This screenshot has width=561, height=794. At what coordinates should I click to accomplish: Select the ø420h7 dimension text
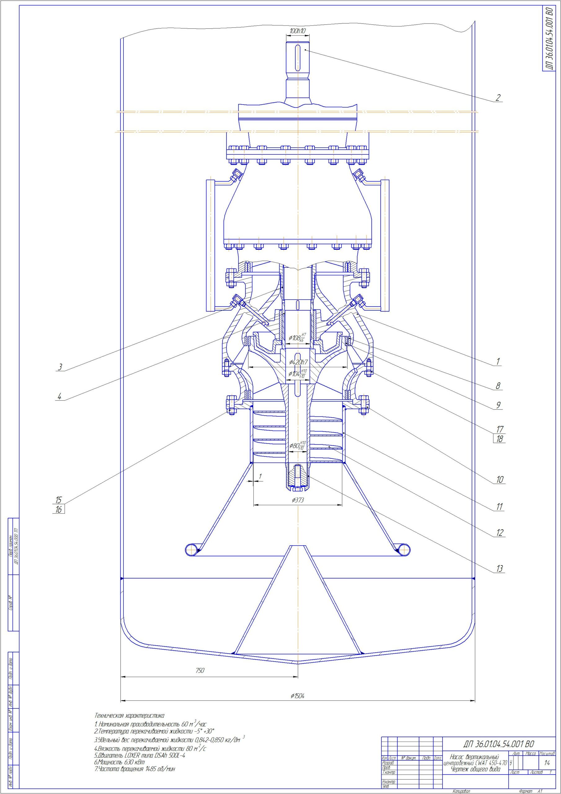(298, 363)
